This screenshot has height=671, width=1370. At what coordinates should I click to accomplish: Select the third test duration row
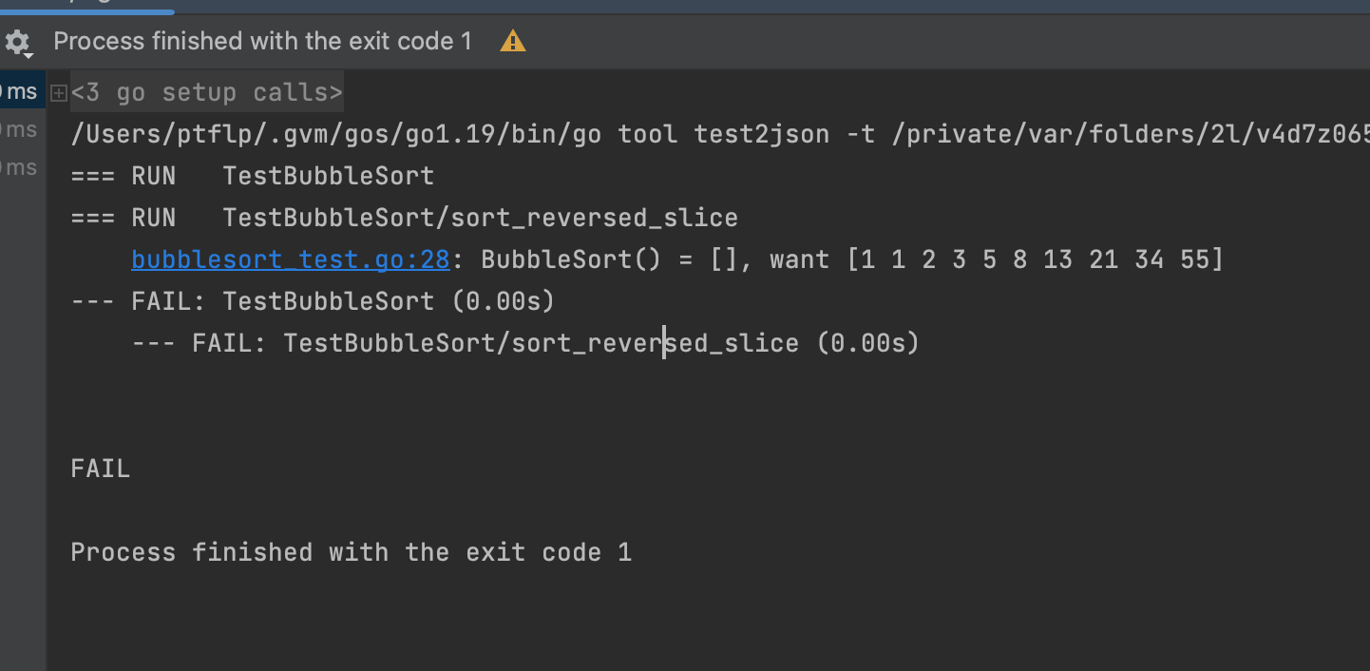coord(21,168)
